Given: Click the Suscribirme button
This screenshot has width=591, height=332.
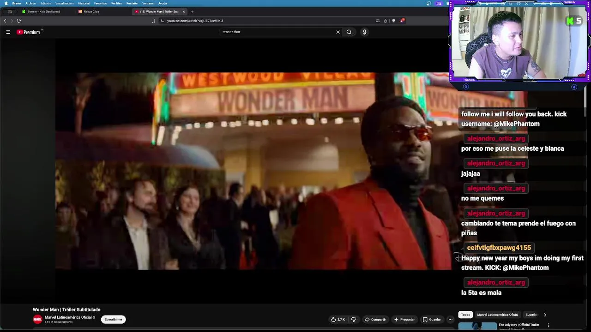Looking at the screenshot, I should point(113,319).
